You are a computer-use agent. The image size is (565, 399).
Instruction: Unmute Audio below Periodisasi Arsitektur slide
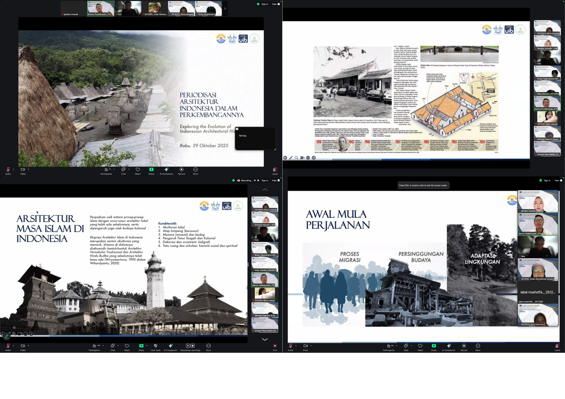(8, 169)
